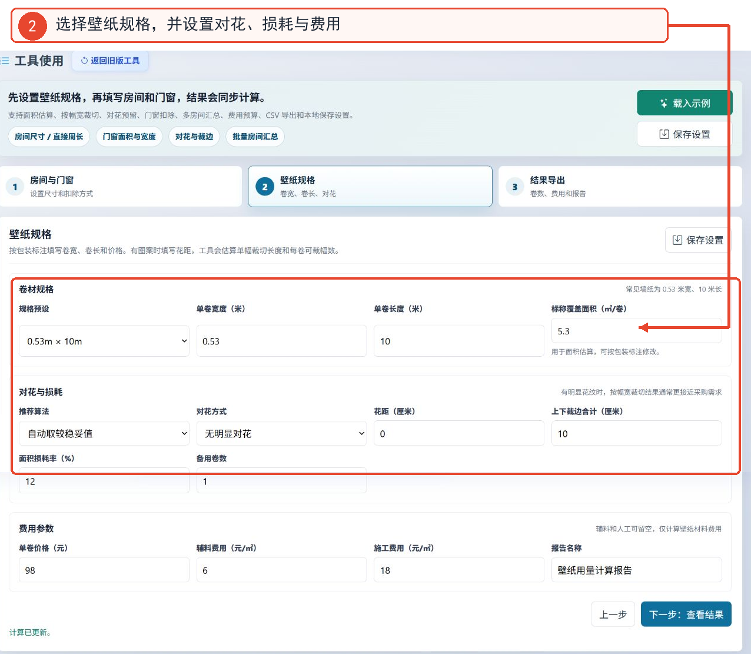Focus the 面积损耗率（%） field
Screen dimensions: 751x654
pos(104,481)
